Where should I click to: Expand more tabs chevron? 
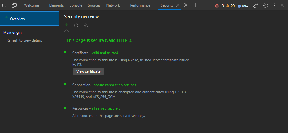pos(186,5)
